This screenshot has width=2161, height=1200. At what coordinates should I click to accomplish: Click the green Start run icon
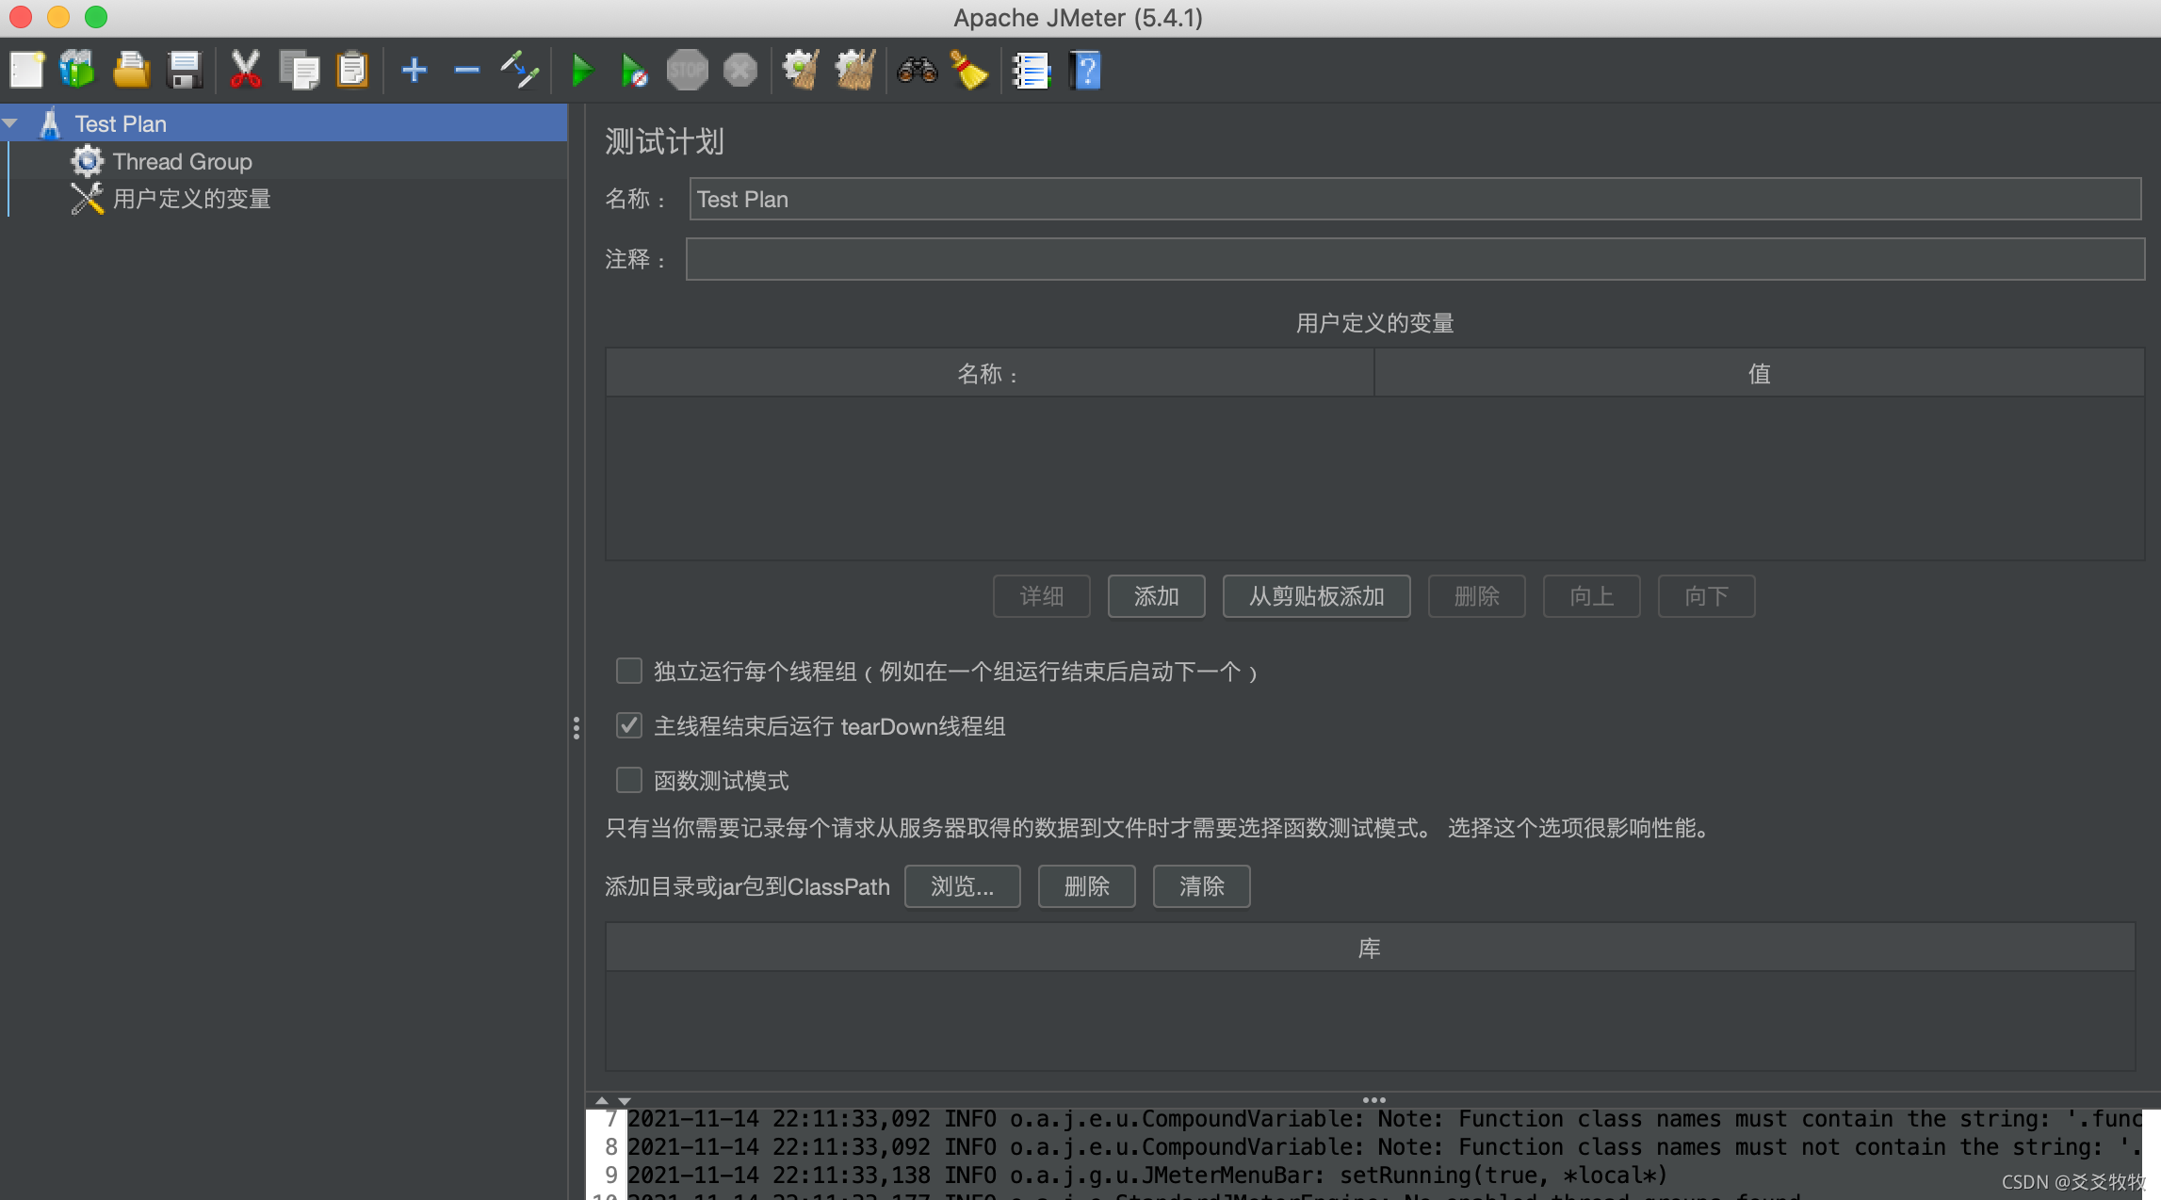582,71
